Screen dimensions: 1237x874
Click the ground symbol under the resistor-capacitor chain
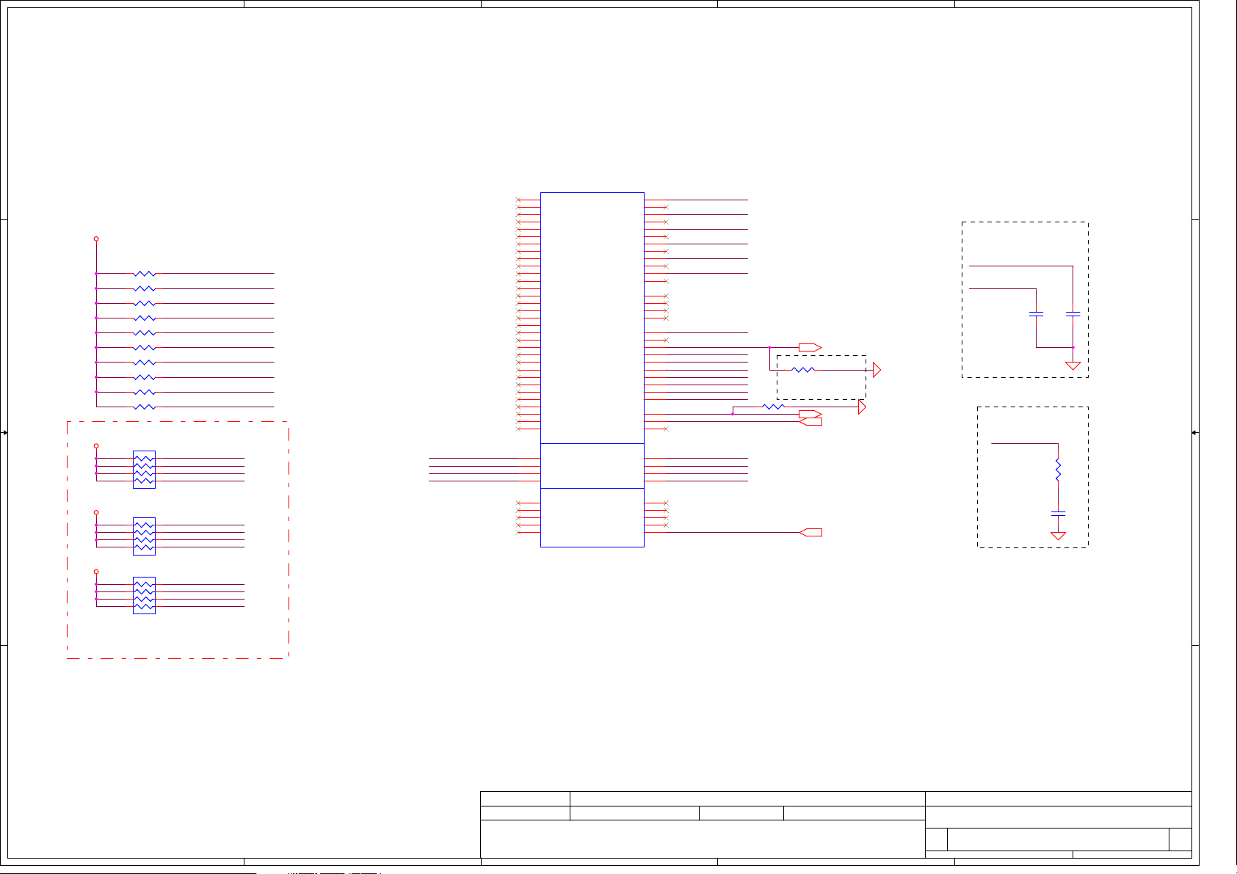pos(1058,536)
